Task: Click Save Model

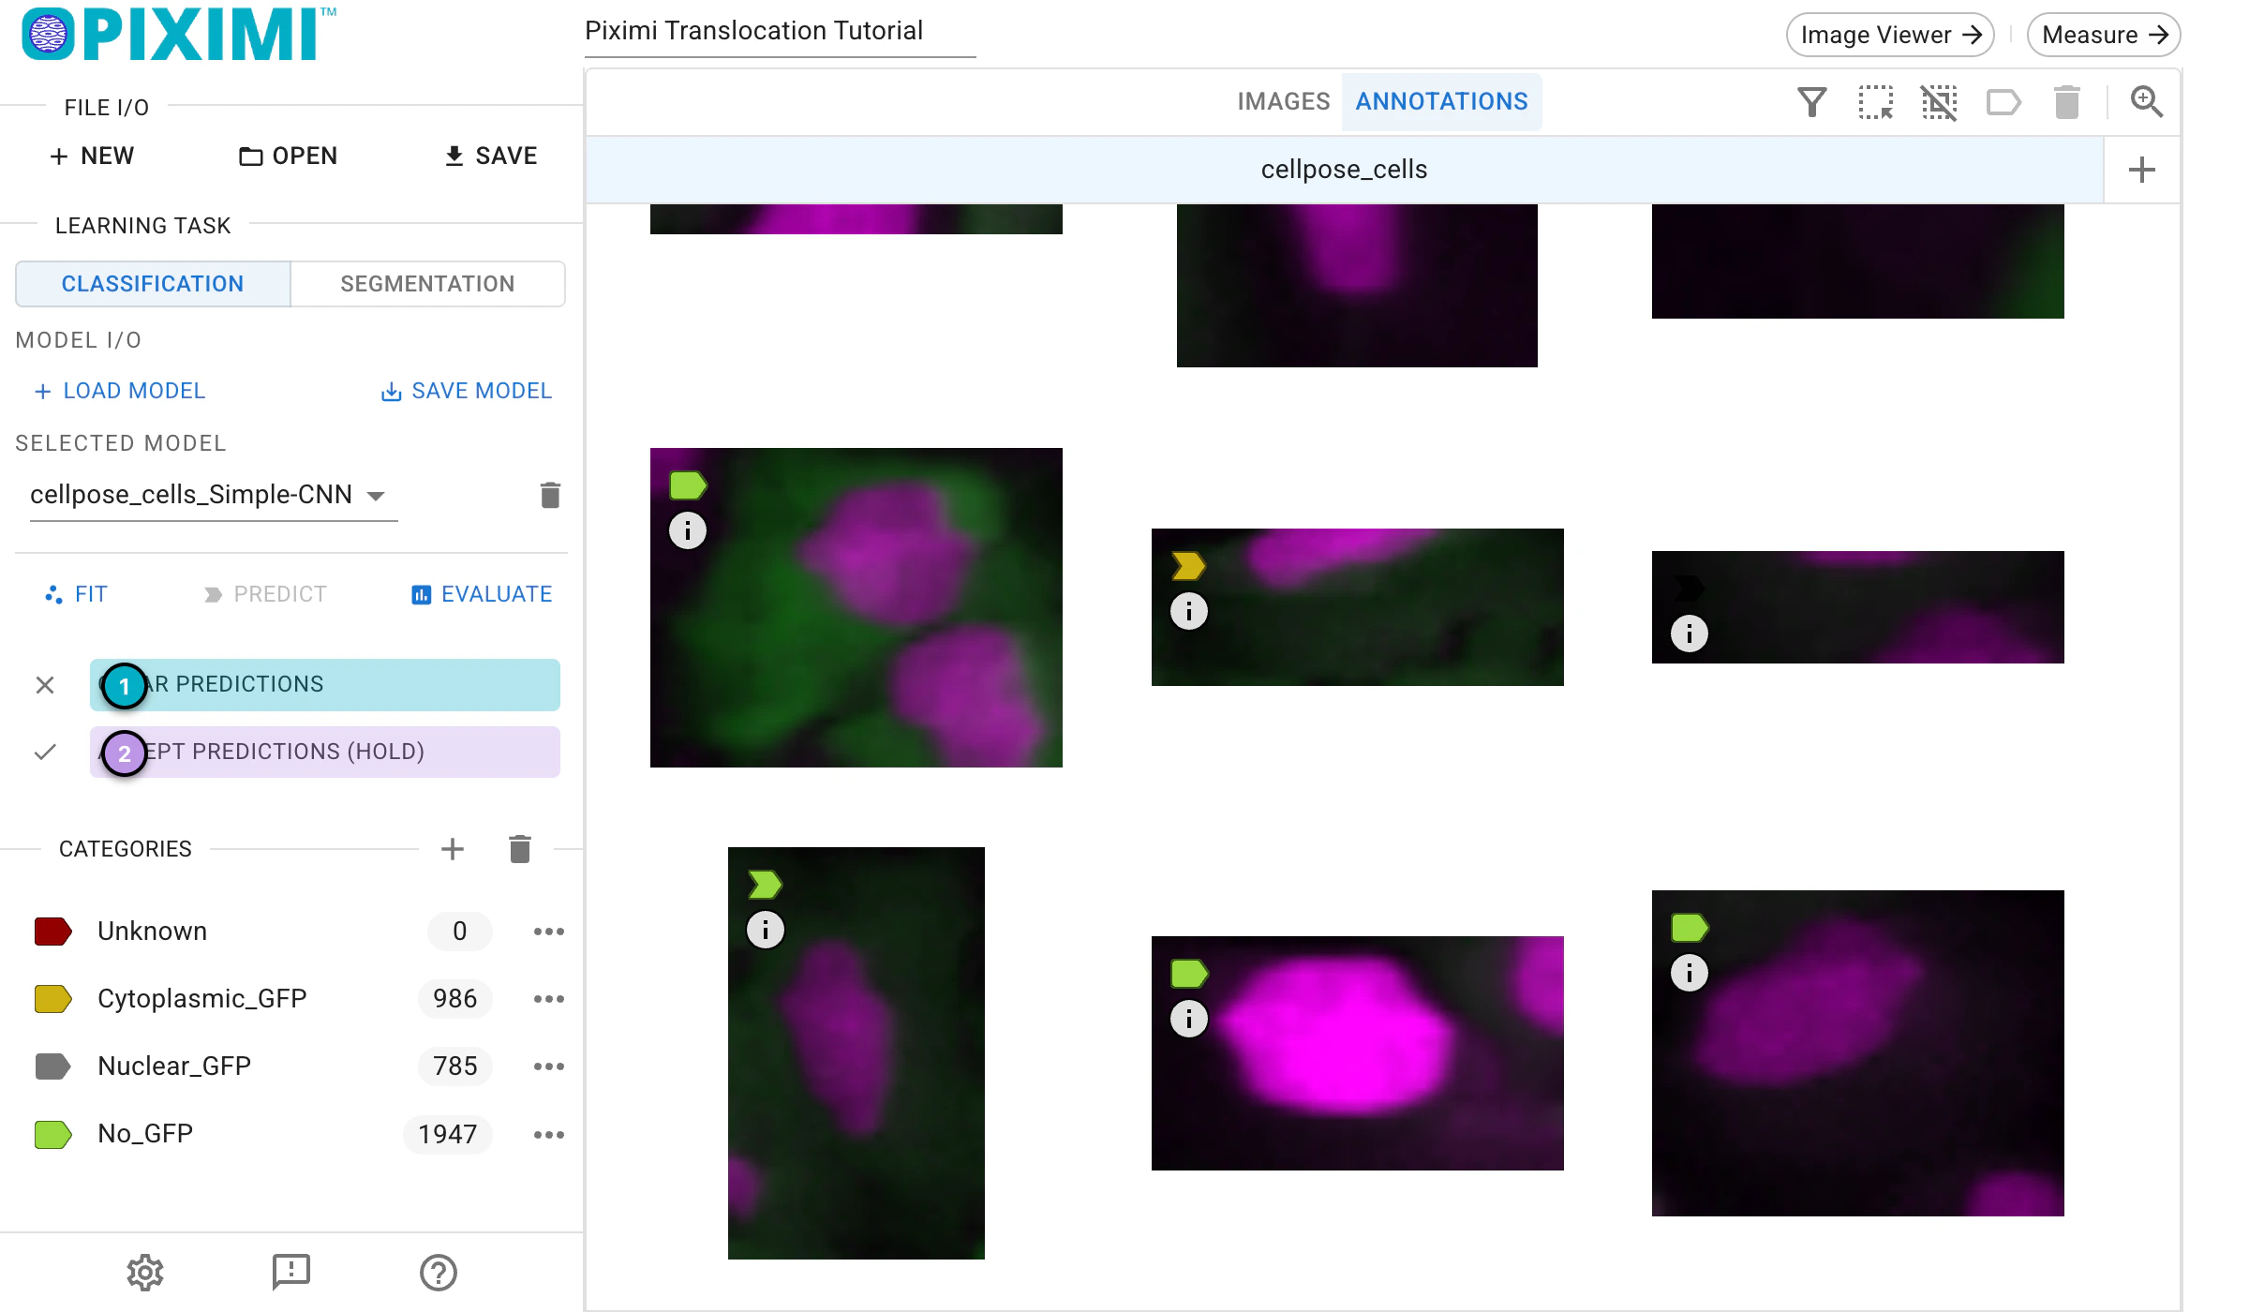Action: coord(466,391)
